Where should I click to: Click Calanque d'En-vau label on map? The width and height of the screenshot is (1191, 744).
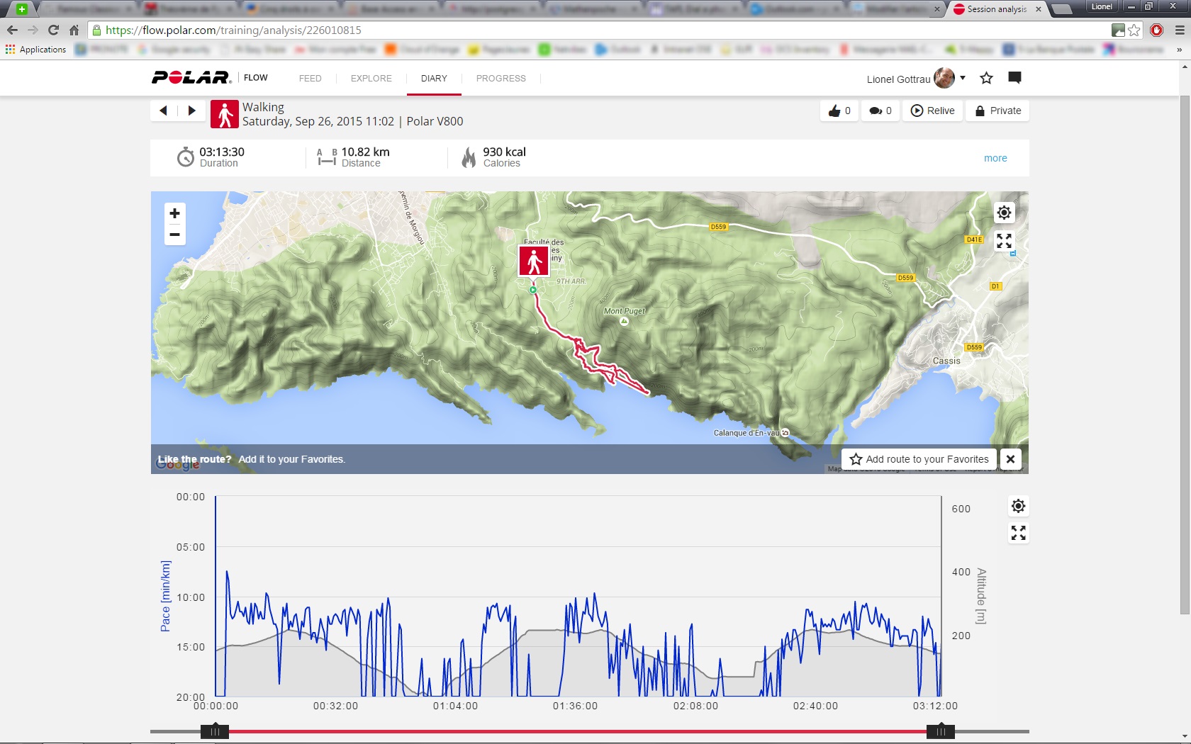click(x=747, y=433)
